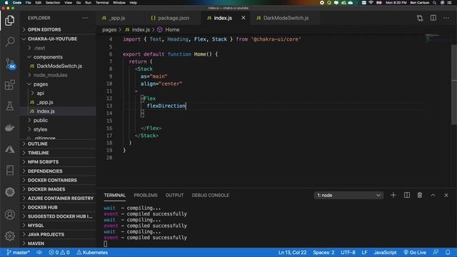Close the index.js editor tab
Viewport: 457px width, 257px height.
[x=243, y=18]
